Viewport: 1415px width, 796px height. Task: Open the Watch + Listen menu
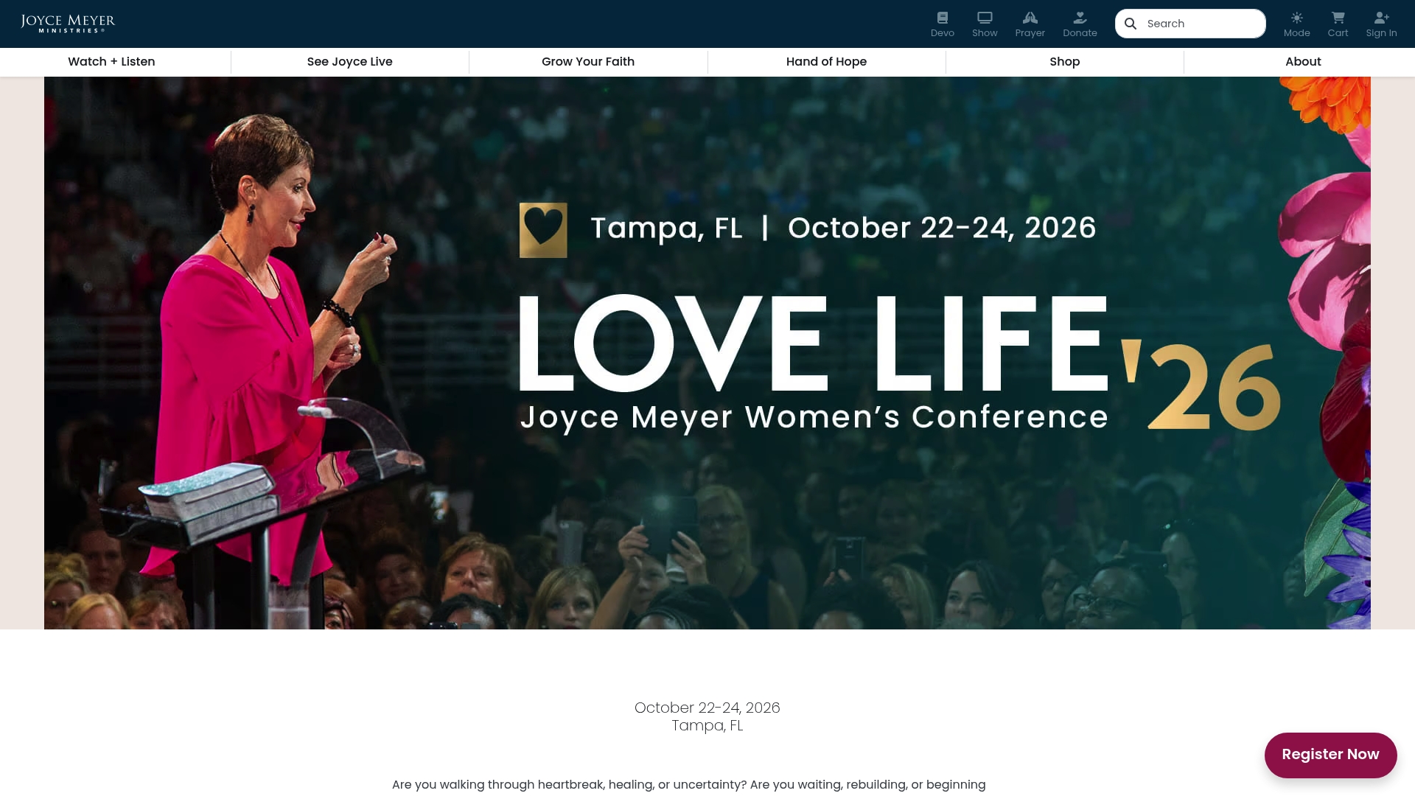pyautogui.click(x=111, y=62)
